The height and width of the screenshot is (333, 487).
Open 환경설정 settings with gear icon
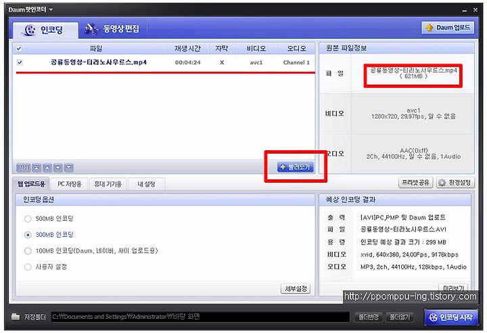point(455,183)
